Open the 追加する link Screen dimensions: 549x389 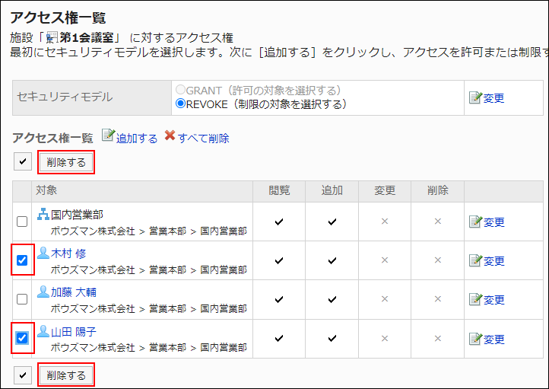pos(137,139)
